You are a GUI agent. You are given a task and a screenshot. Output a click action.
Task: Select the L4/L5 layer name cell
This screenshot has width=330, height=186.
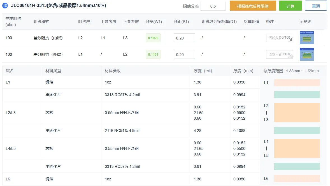11,148
